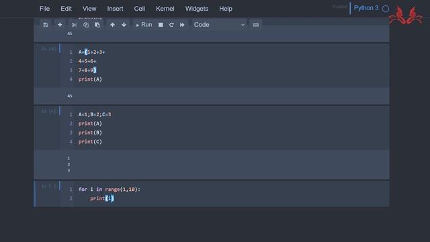This screenshot has height=242, width=430.
Task: Open the cell type dropdown showing Code
Action: pyautogui.click(x=219, y=25)
